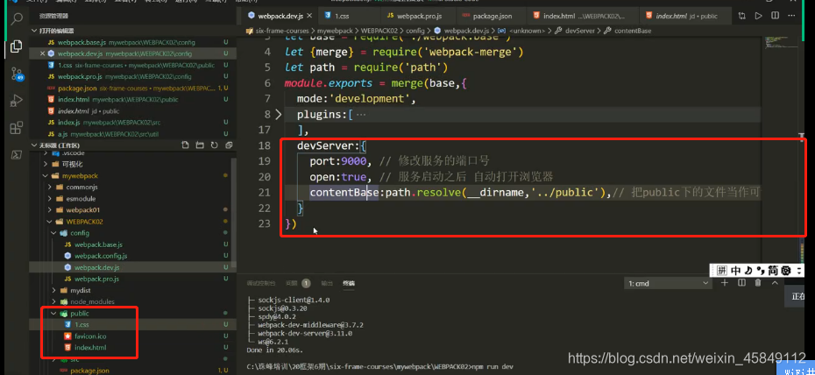Viewport: 815px width, 375px height.
Task: Switch to the webpack.pro.js editor tab
Action: tap(419, 16)
